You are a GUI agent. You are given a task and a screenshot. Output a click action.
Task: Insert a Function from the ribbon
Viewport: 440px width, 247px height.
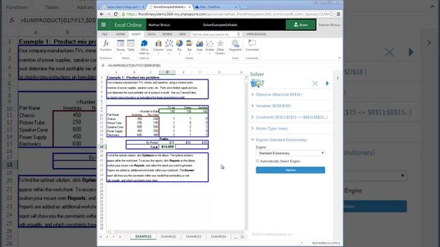[106, 46]
